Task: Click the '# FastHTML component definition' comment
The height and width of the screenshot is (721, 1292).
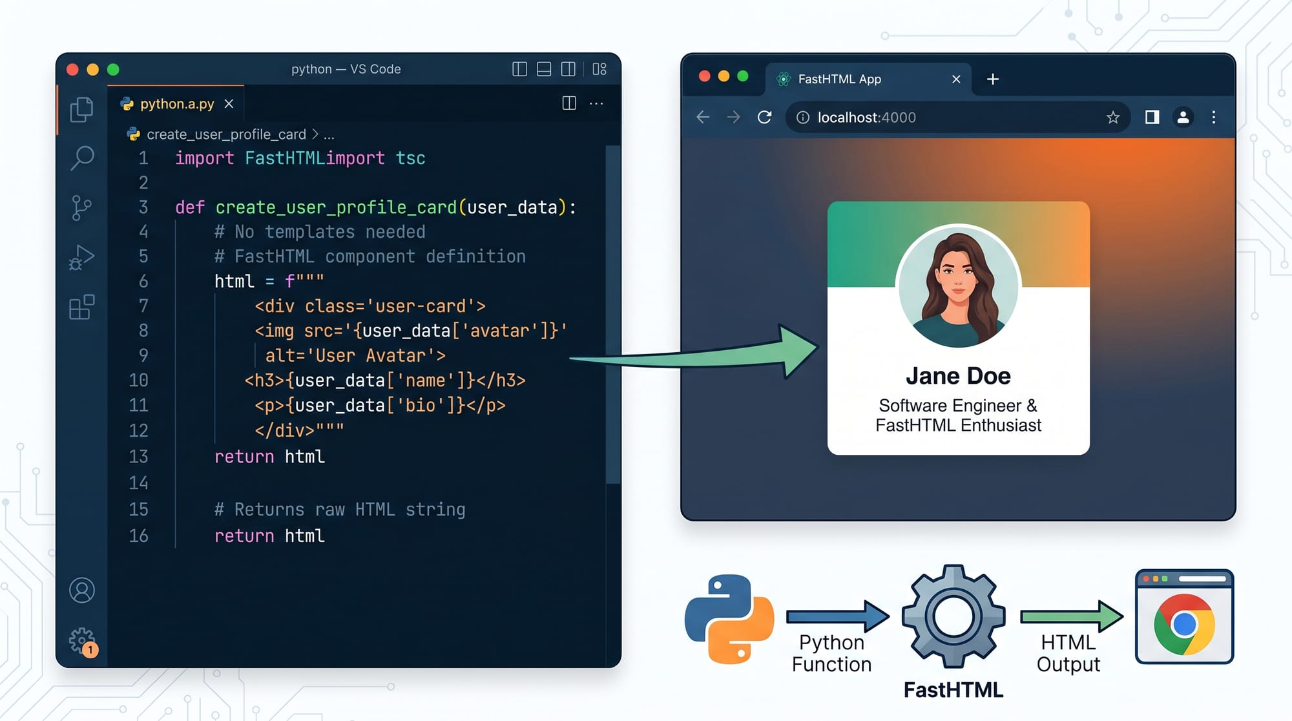Action: tap(370, 256)
